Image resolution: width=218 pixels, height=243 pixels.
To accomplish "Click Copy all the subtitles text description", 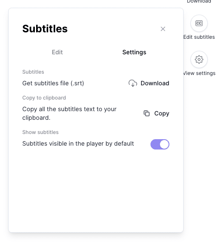I will coord(69,113).
